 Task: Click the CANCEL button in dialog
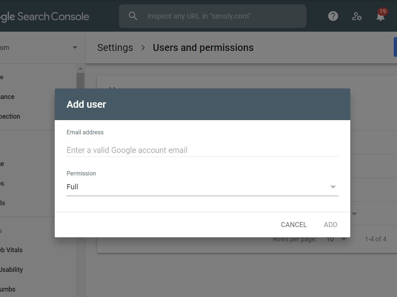point(294,225)
